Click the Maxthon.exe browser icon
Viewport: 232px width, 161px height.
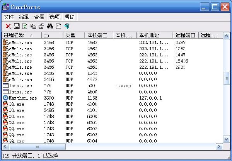pyautogui.click(x=5, y=98)
